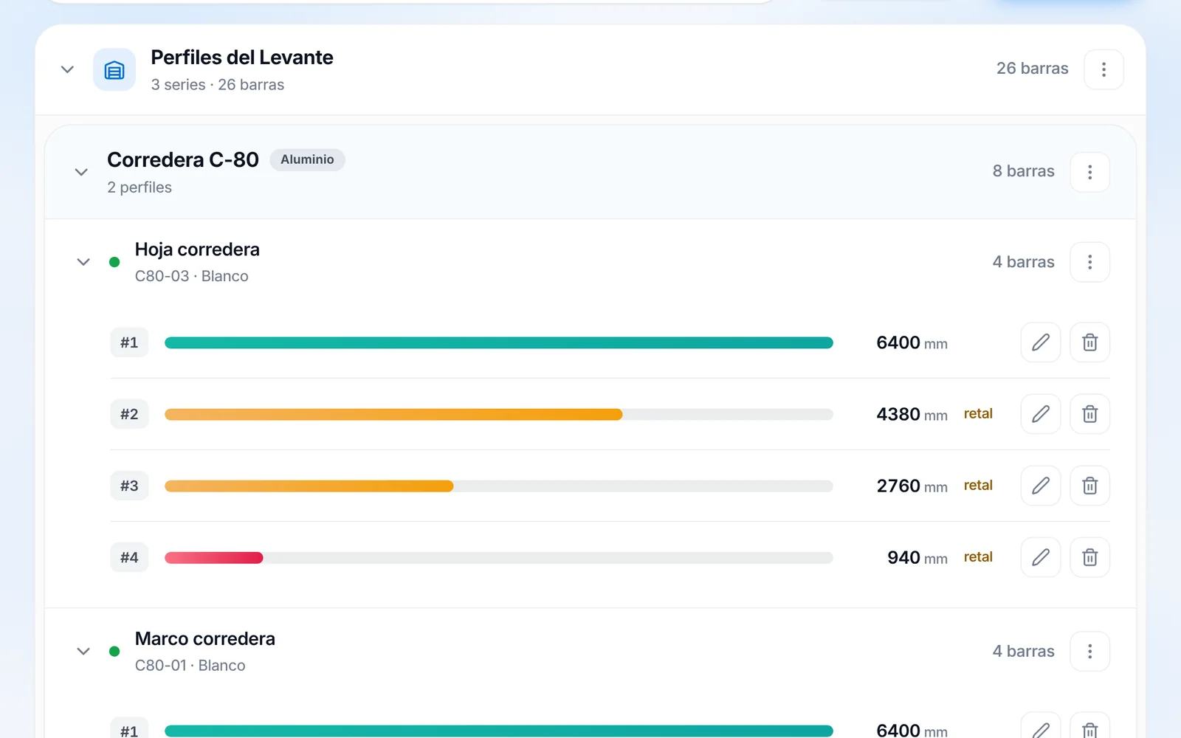Click the 26 barras count on the right
Screen dimensions: 1181x738
pos(1032,69)
